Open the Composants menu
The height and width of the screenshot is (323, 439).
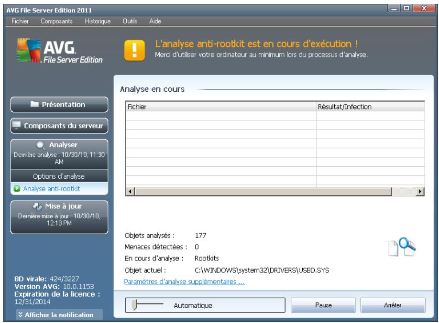click(x=56, y=21)
